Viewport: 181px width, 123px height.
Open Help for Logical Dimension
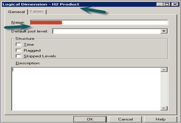point(160,119)
